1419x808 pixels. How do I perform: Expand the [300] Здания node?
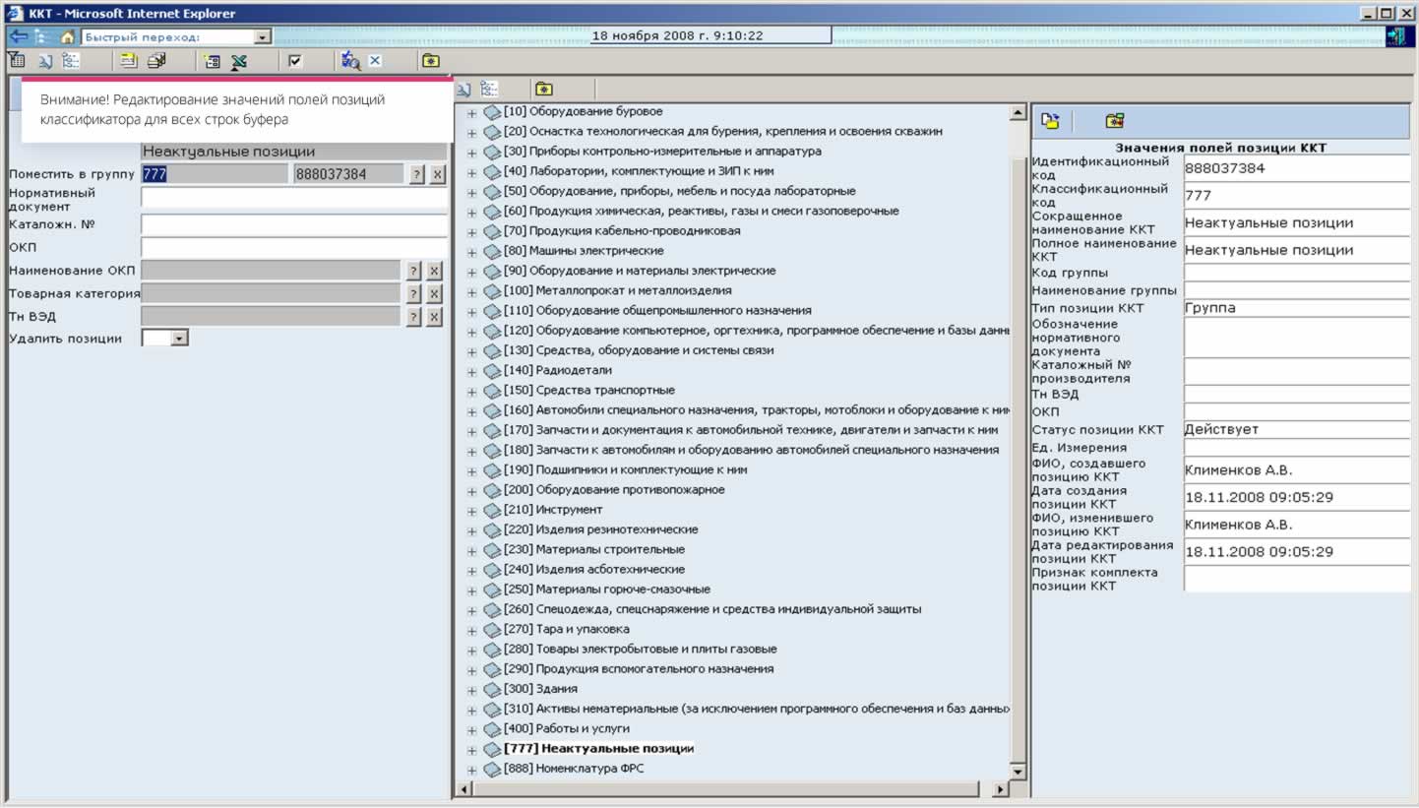tap(471, 690)
